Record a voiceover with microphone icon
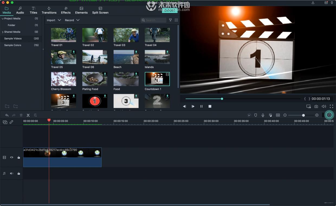The width and height of the screenshot is (336, 206). click(263, 115)
